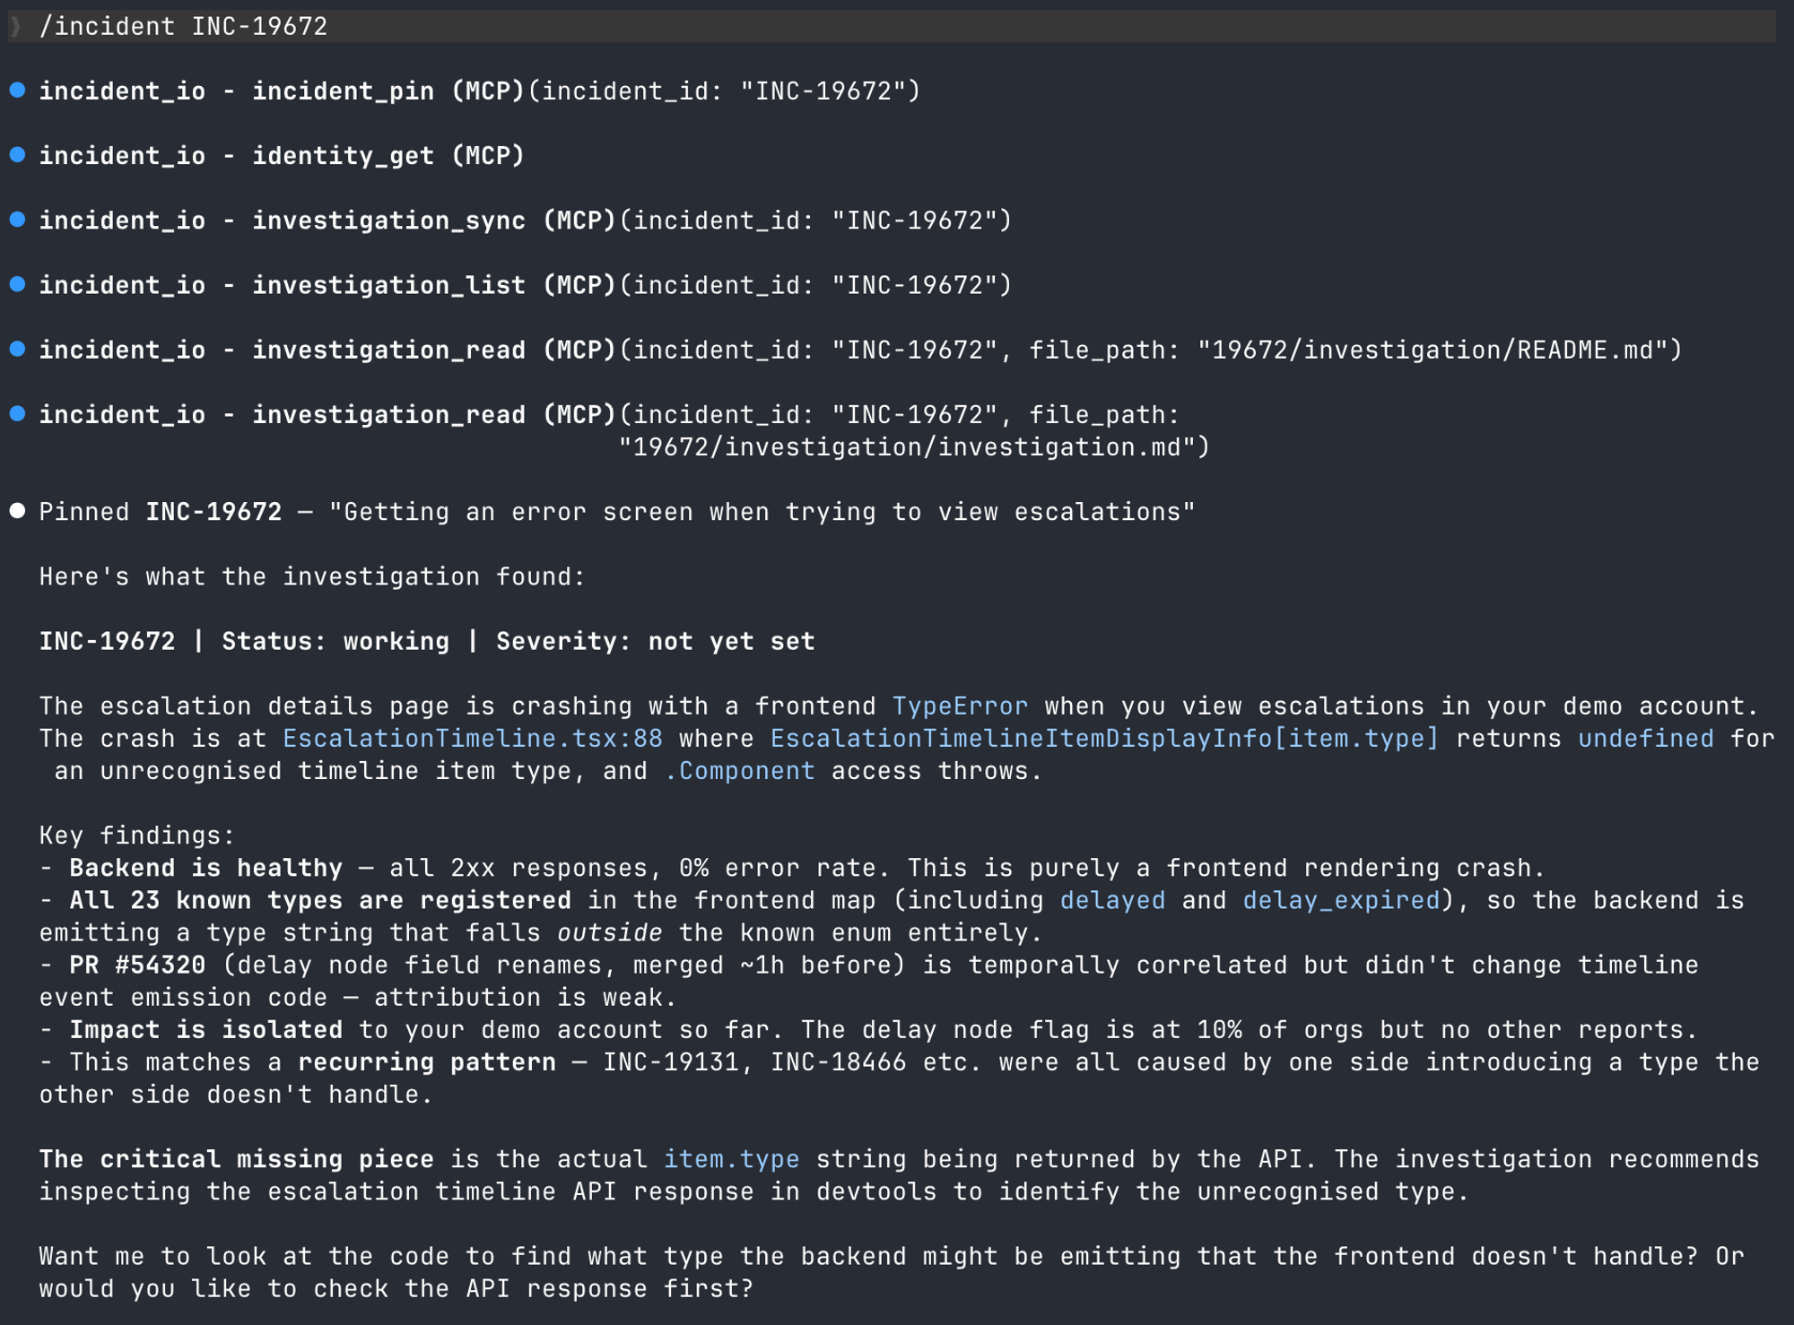Click the incident_io identity_get (MCP) tool line
This screenshot has width=1794, height=1325.
tap(281, 156)
